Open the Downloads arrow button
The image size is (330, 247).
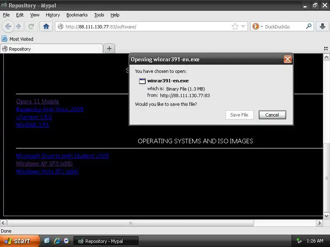coord(323,26)
